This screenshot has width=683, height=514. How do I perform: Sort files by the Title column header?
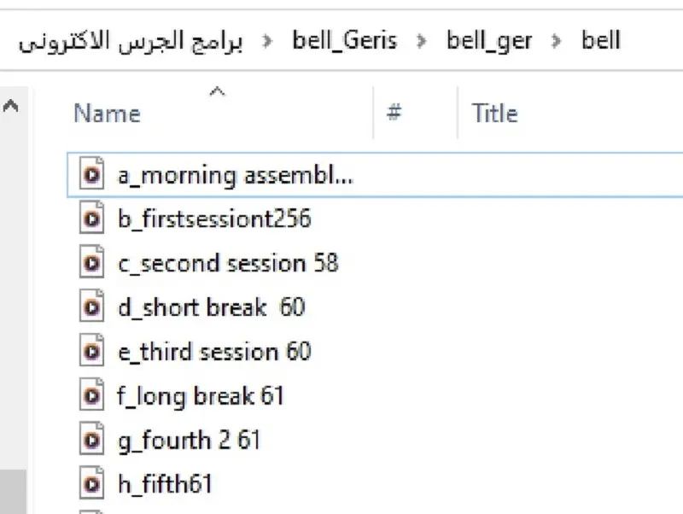point(494,113)
